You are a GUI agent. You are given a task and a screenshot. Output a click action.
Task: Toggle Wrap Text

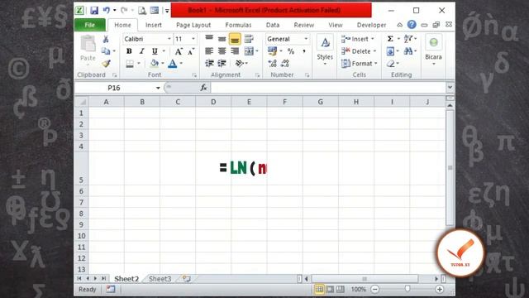pyautogui.click(x=249, y=39)
